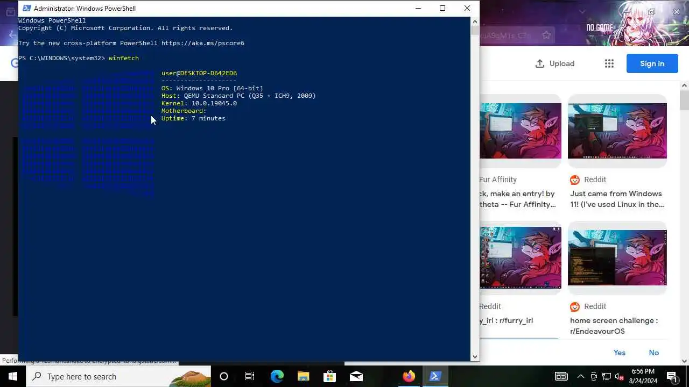The width and height of the screenshot is (689, 387).
Task: Switch to Firefox on the taskbar
Action: tap(409, 376)
